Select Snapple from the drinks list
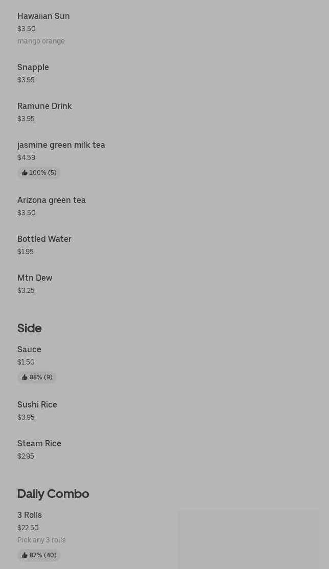329x569 pixels. 33,67
